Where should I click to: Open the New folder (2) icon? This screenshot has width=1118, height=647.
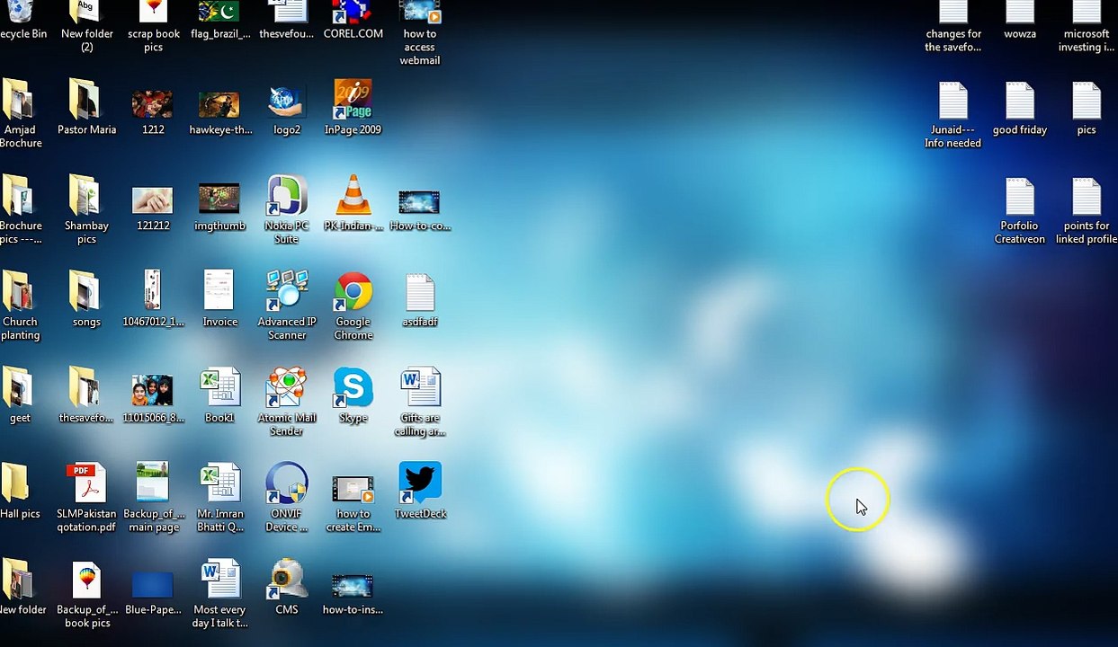pos(86,26)
